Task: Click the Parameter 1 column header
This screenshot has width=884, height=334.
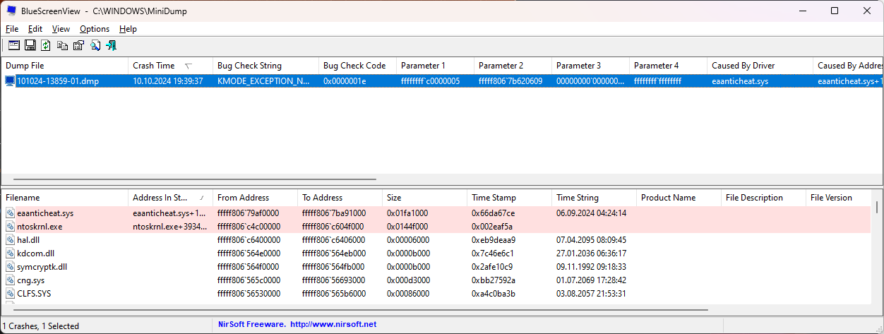Action: (x=436, y=66)
